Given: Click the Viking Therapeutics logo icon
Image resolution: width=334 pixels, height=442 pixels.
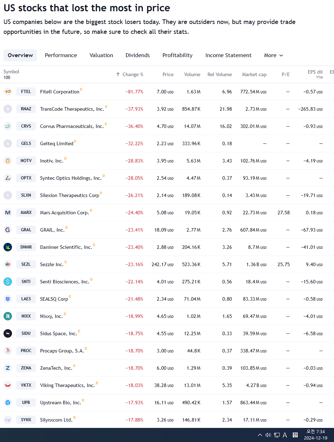Looking at the screenshot, I should click(x=8, y=385).
